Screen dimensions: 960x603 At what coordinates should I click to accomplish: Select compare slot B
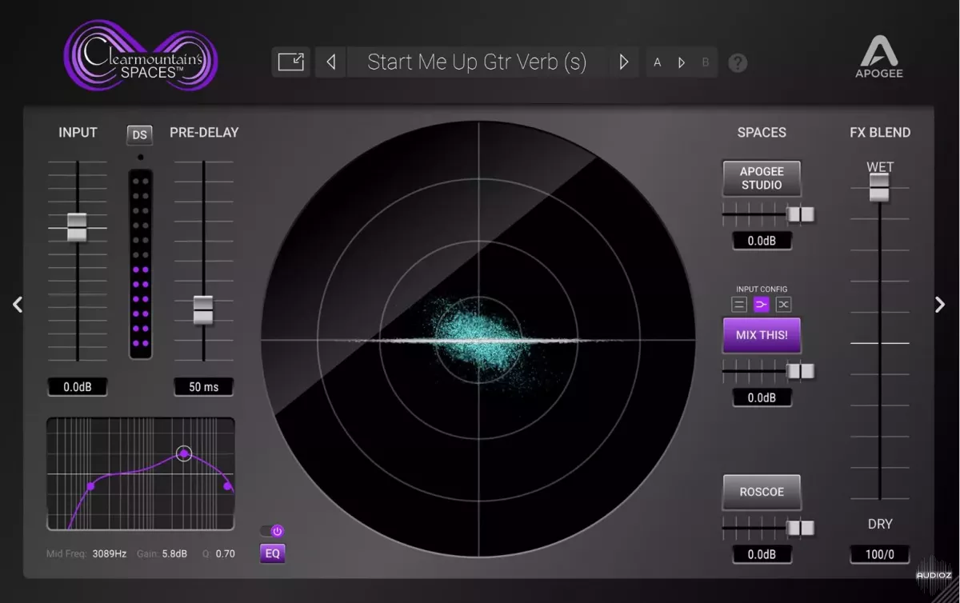point(706,62)
